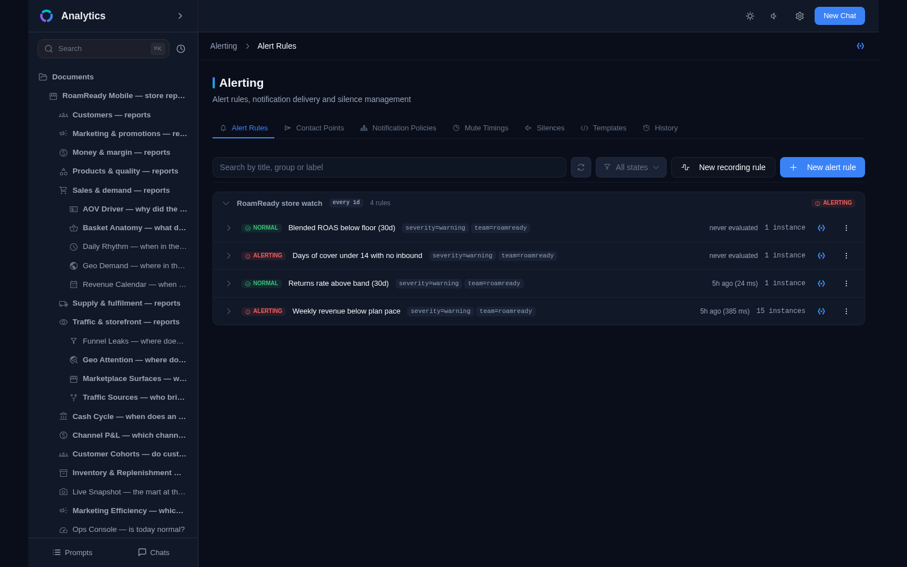Click the Alerting breadcrumb link
The width and height of the screenshot is (907, 567).
point(223,46)
